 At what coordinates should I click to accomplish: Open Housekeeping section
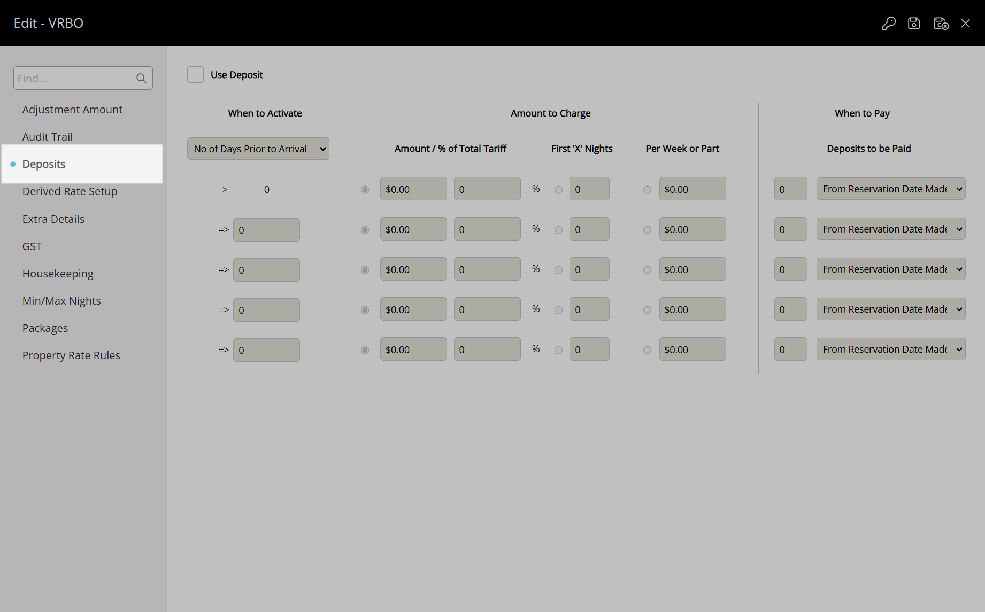[58, 274]
